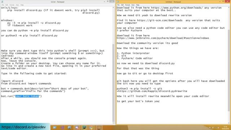231x130 pixels.
Task: Click the git-scm.com downloads URL text
Action: [x=160, y=20]
